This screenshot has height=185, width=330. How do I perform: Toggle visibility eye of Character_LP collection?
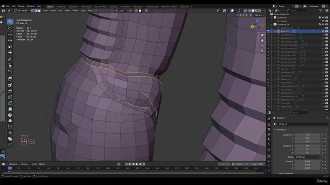click(x=323, y=24)
